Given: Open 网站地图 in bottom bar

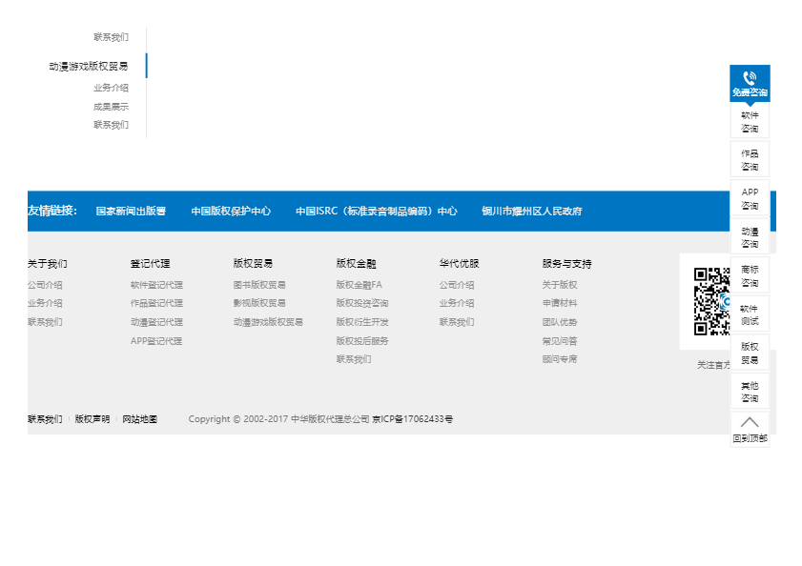Looking at the screenshot, I should [139, 419].
